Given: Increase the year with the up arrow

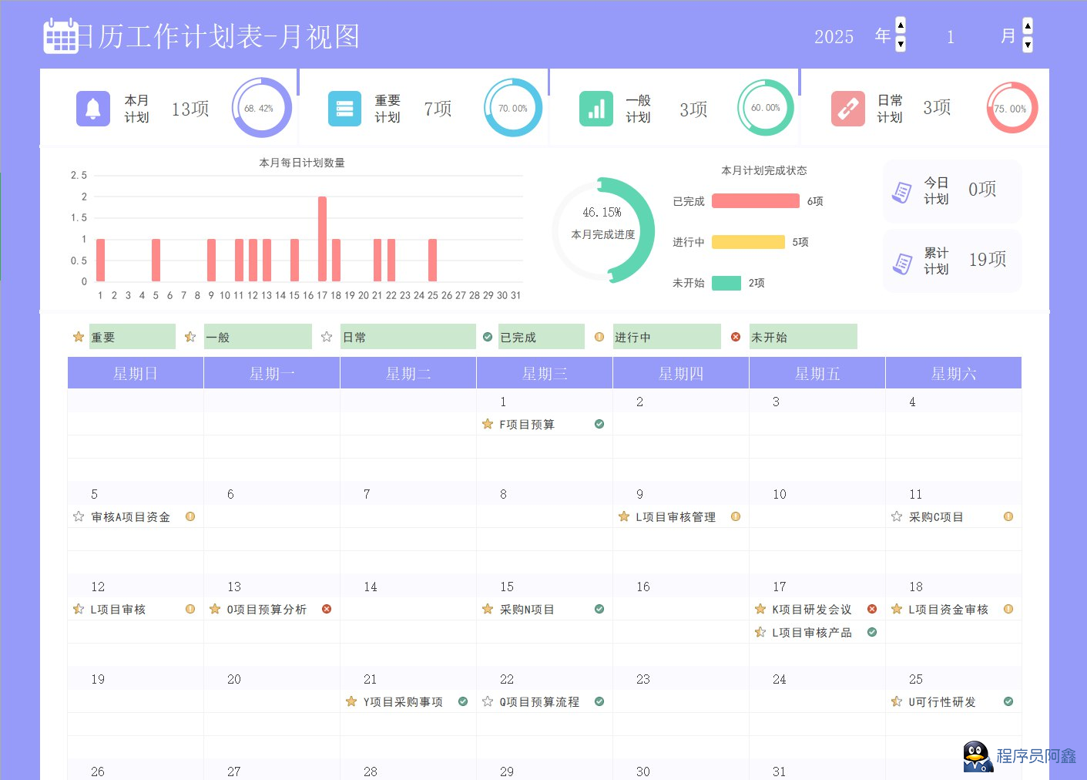Looking at the screenshot, I should point(901,26).
